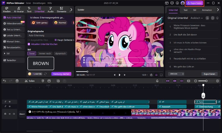Image resolution: width=222 pixels, height=133 pixels.
Task: Click Exportieren button in subtitle panel
Action: (210, 74)
